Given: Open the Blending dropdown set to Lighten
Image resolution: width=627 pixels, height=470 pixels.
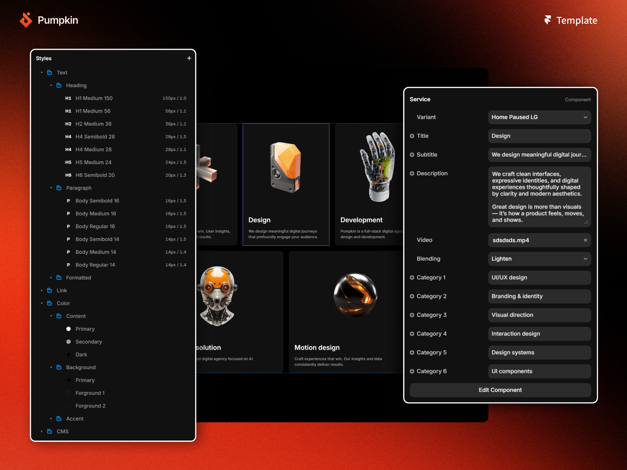Looking at the screenshot, I should tap(539, 259).
